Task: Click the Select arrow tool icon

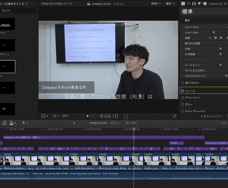Action: 24,123
